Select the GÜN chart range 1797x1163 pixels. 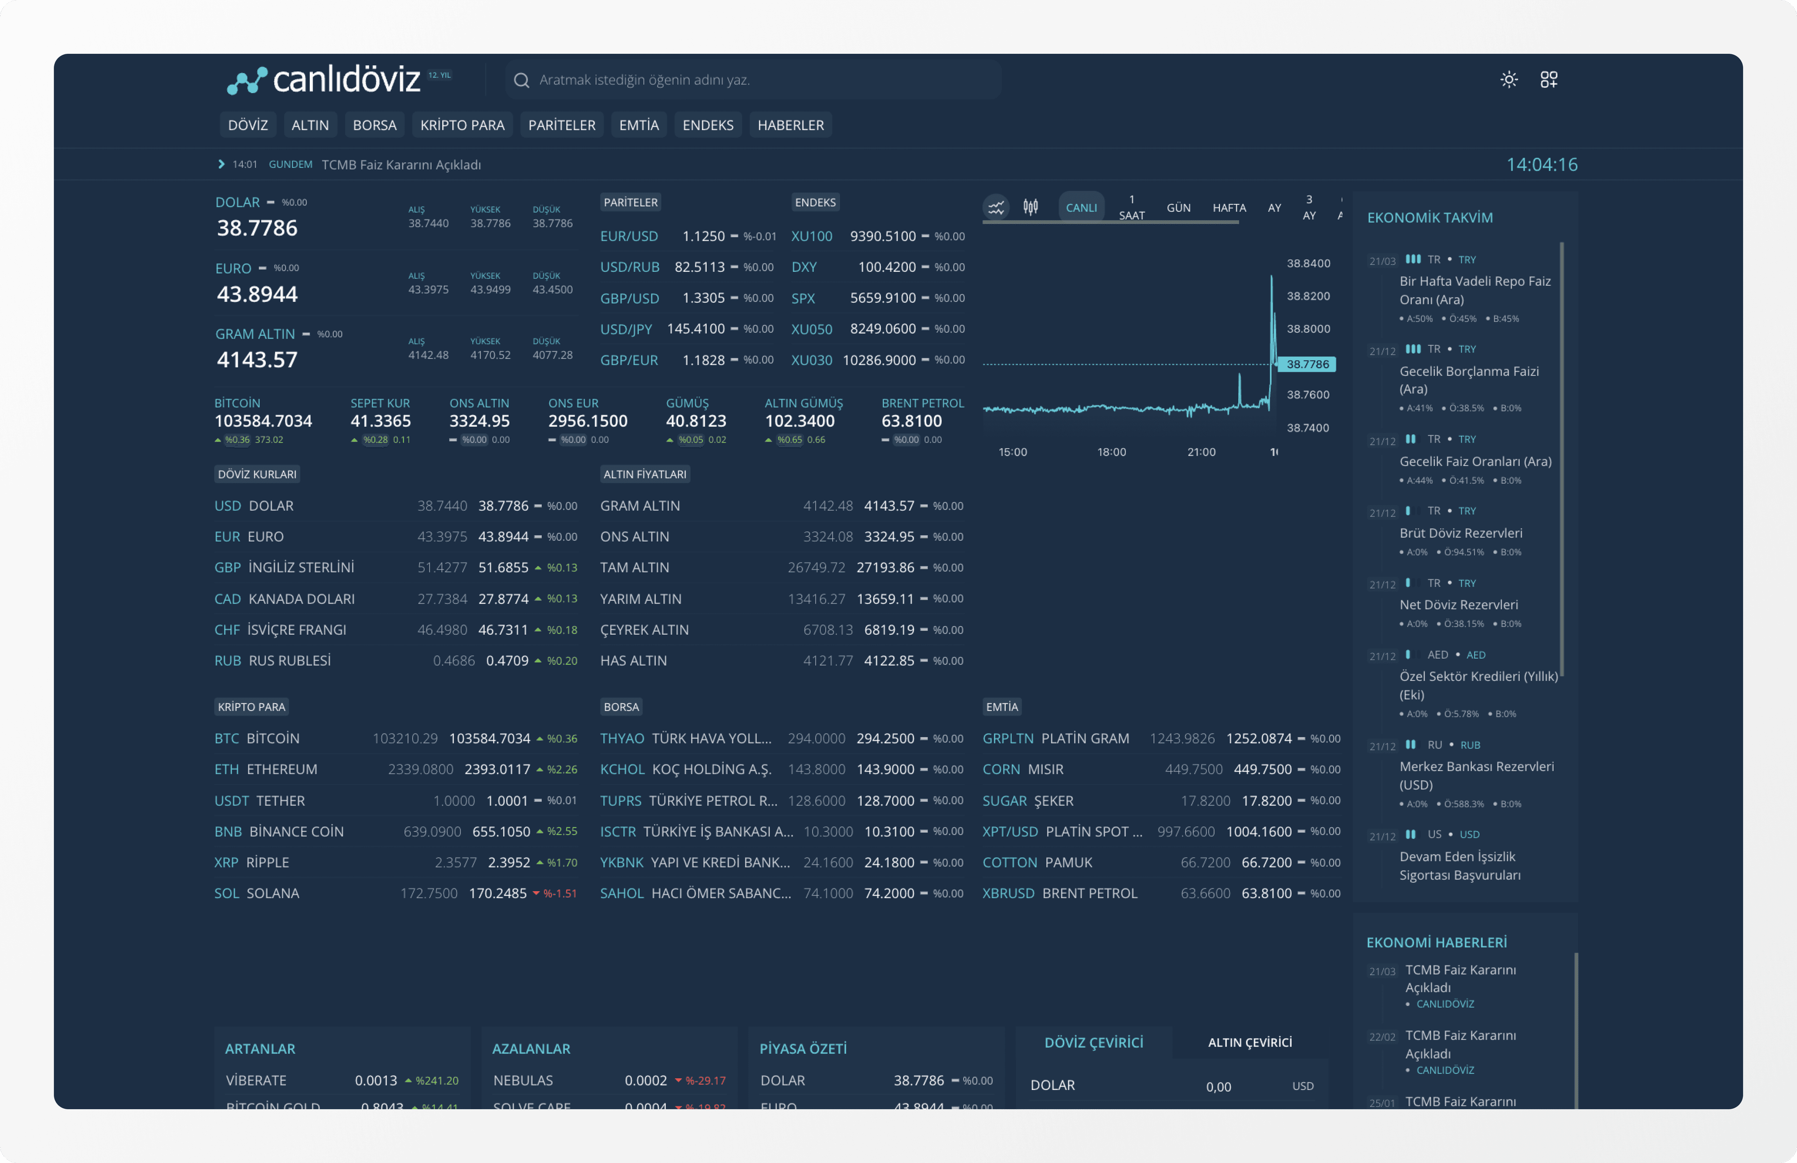(x=1178, y=208)
